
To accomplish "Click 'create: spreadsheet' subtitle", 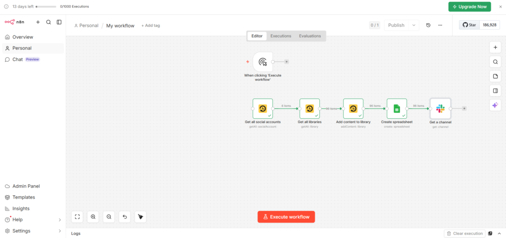I will 397,127.
